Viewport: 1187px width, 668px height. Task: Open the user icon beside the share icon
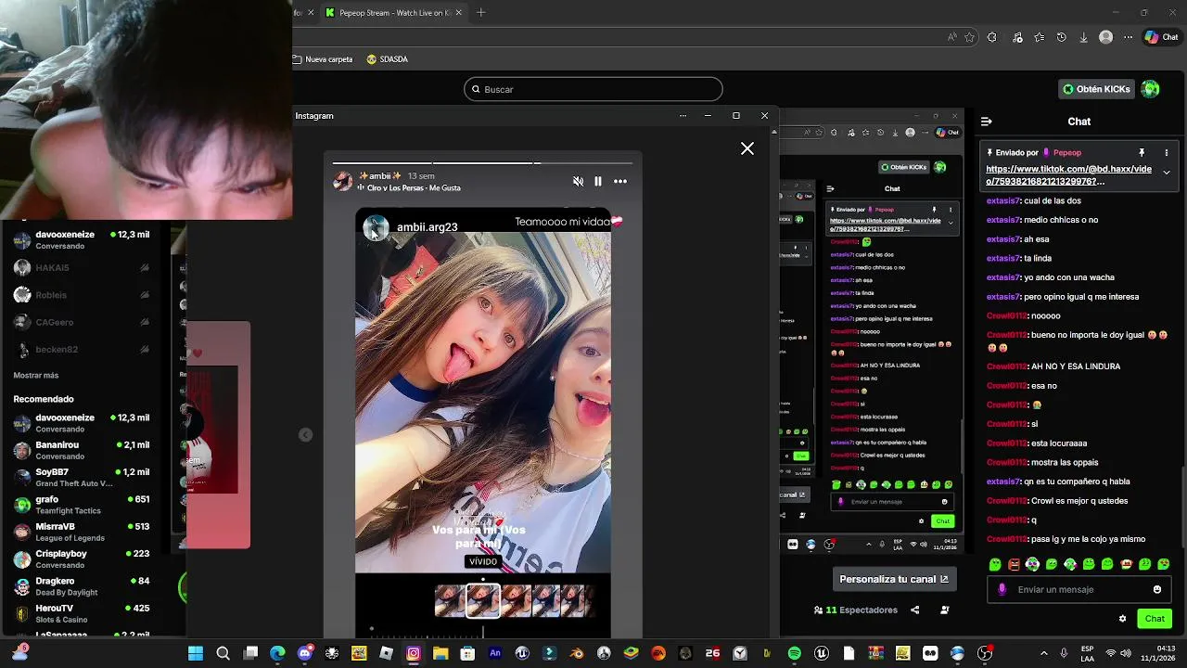[945, 610]
